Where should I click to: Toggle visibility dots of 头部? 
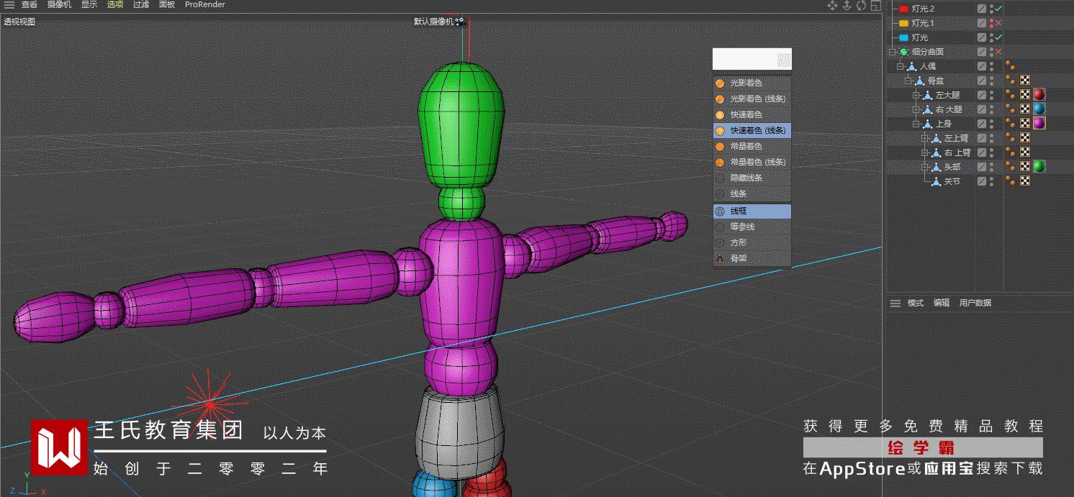(x=991, y=167)
